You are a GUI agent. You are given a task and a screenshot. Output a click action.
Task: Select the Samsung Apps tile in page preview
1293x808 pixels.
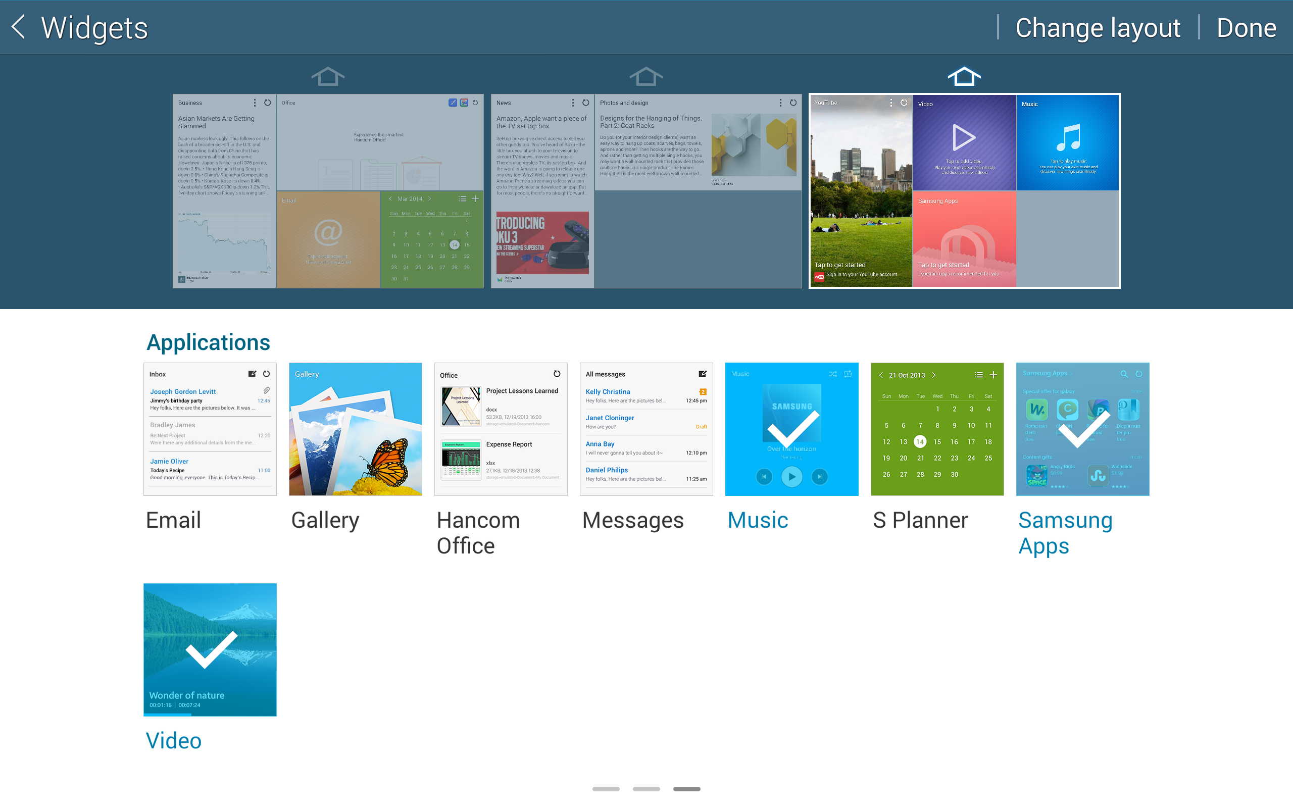[964, 238]
